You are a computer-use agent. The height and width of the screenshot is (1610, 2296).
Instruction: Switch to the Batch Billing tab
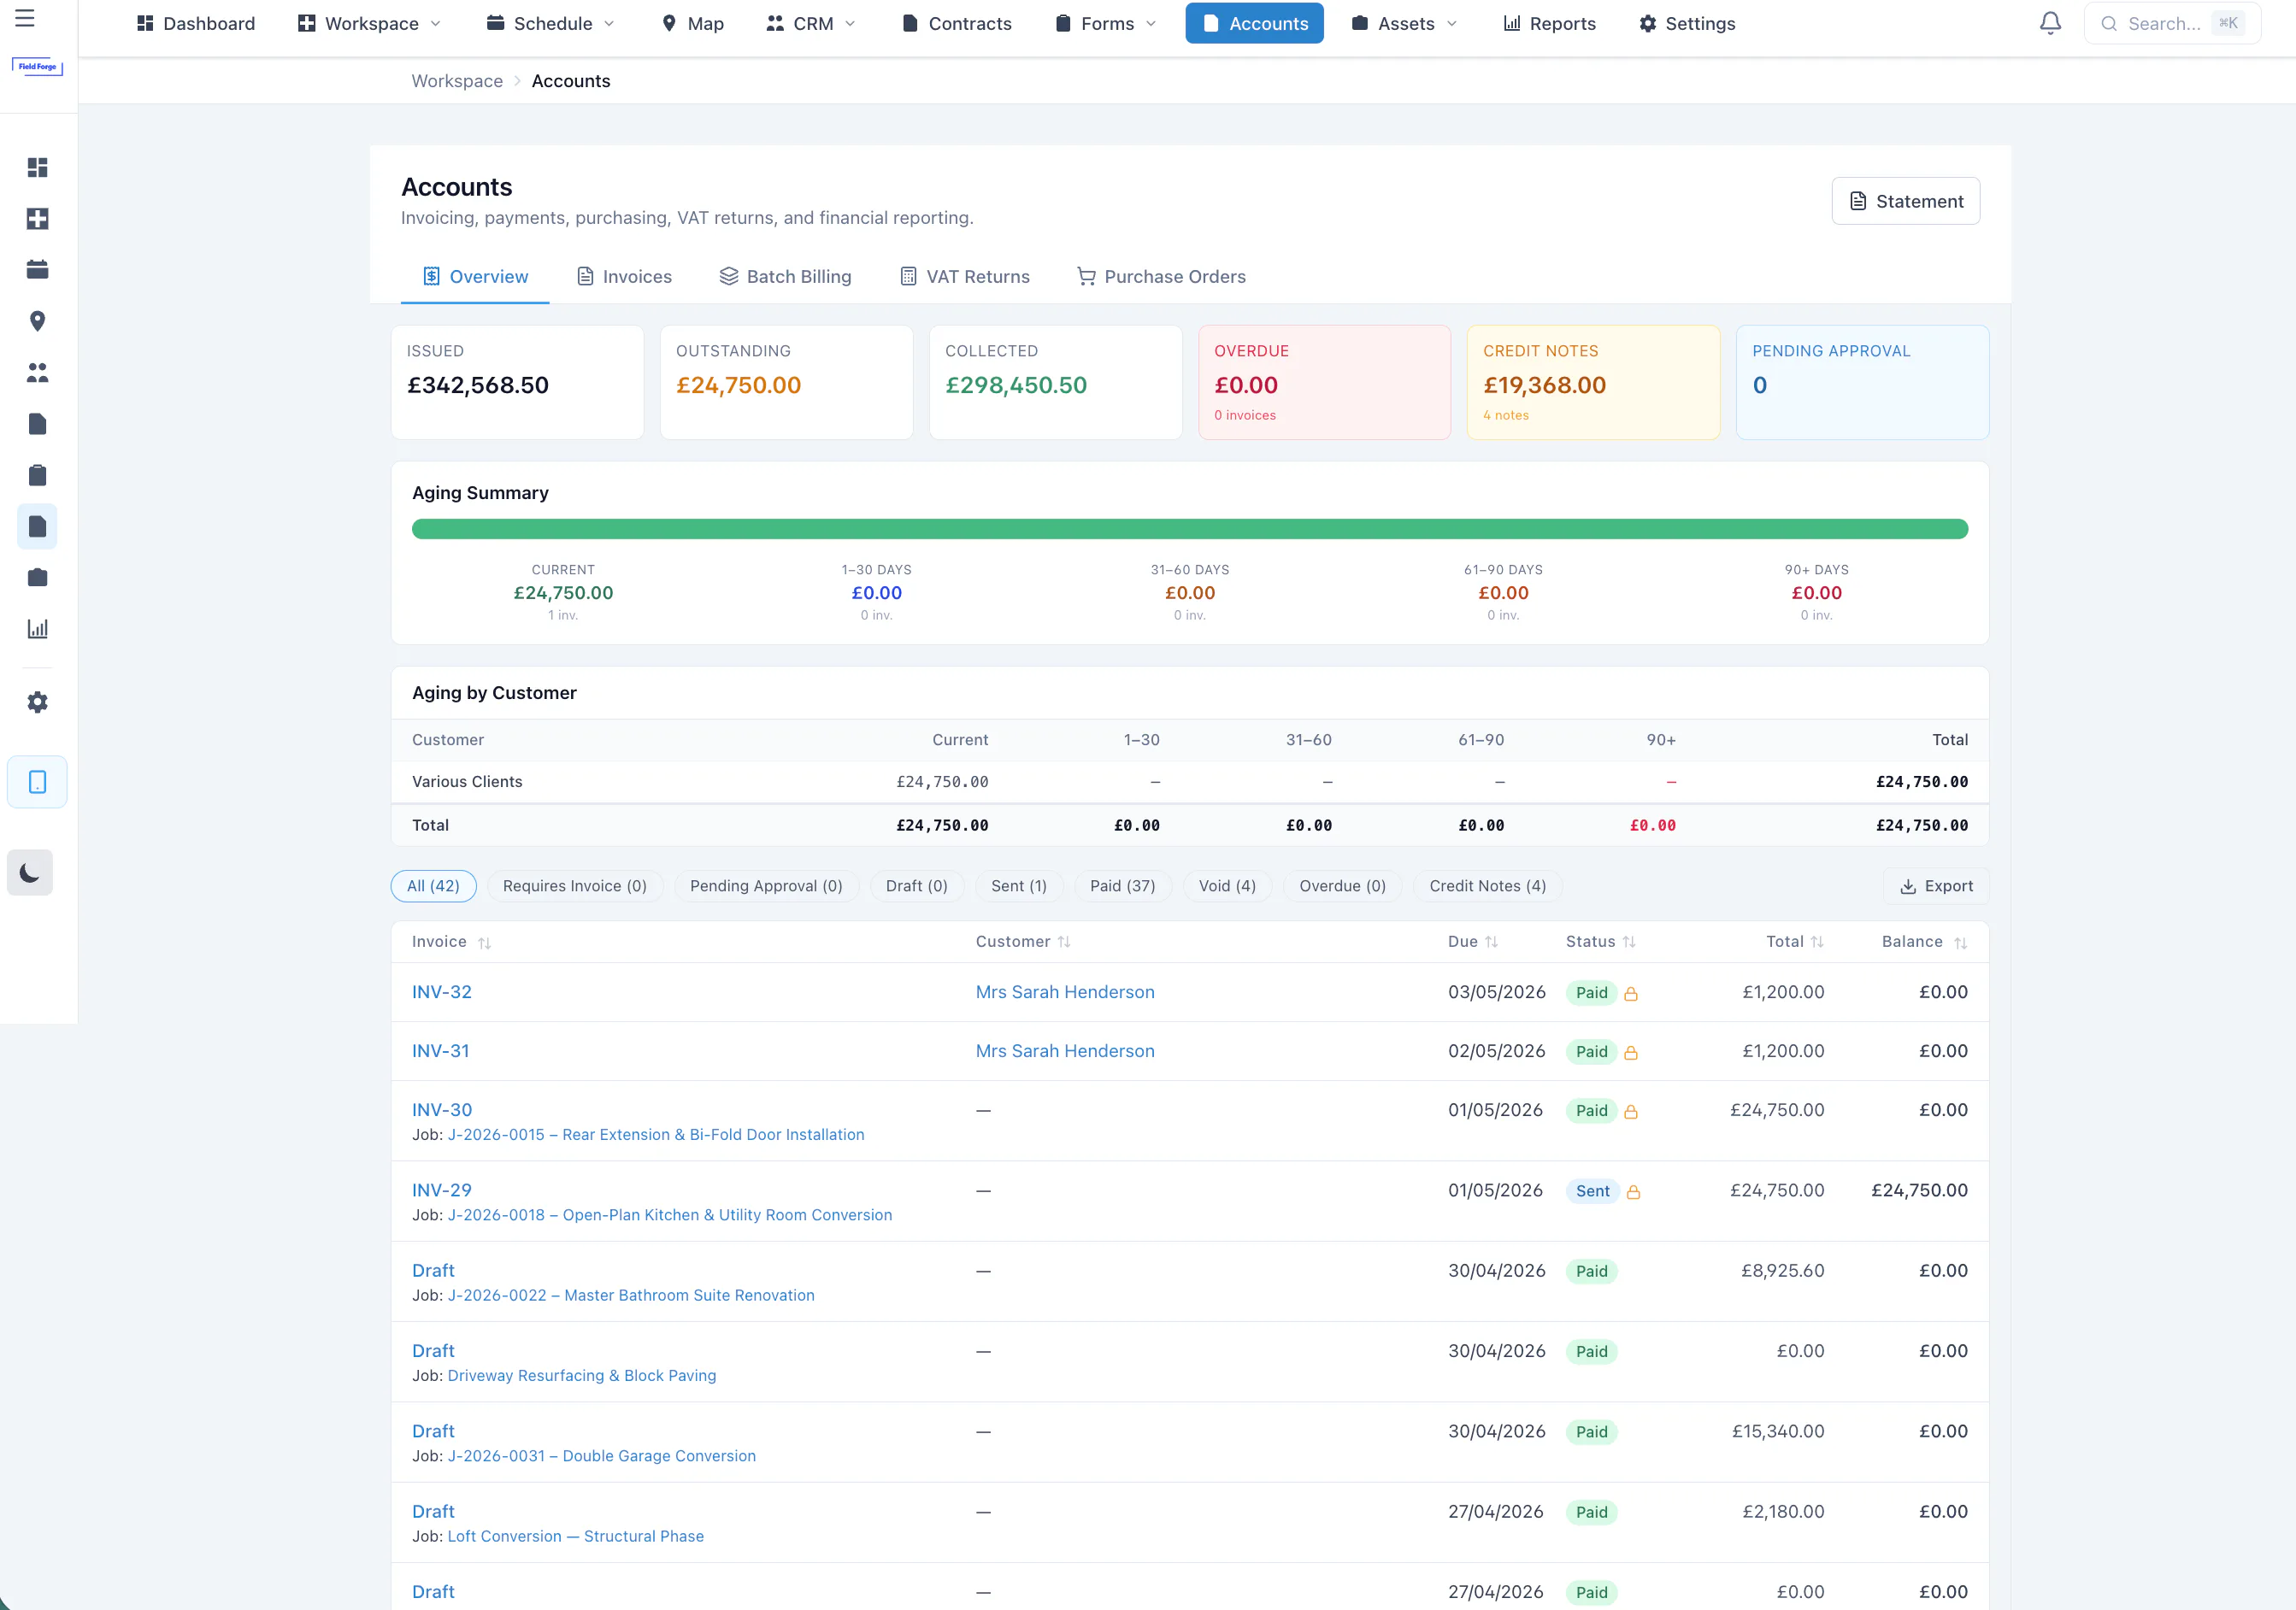[785, 277]
